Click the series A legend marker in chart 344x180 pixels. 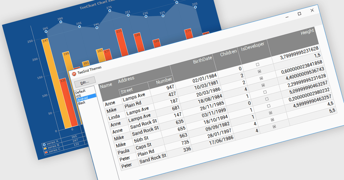[44, 145]
